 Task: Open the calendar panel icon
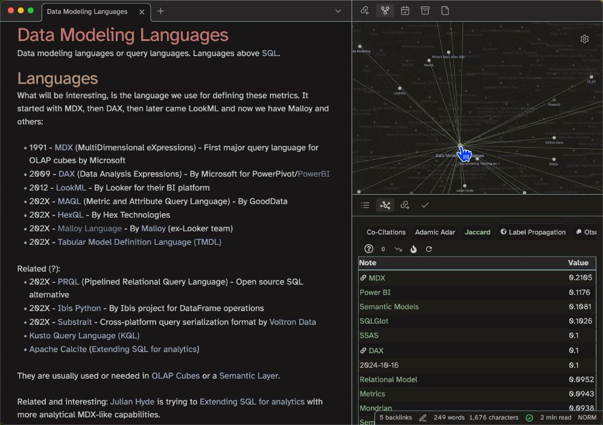coord(405,10)
